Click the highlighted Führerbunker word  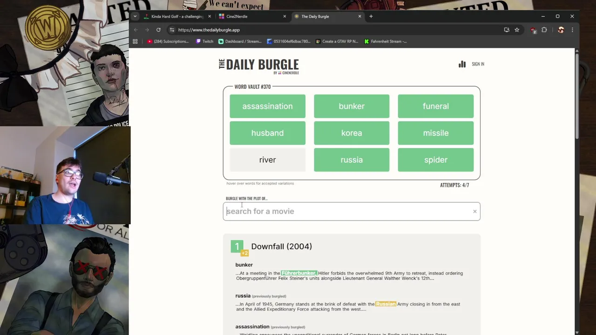tap(299, 273)
